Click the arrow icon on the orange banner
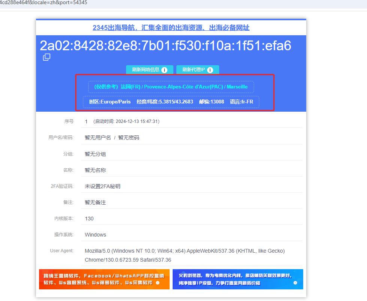 point(158,283)
